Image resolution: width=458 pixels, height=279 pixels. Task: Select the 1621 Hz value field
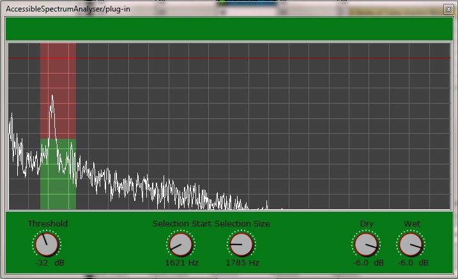[x=181, y=262]
